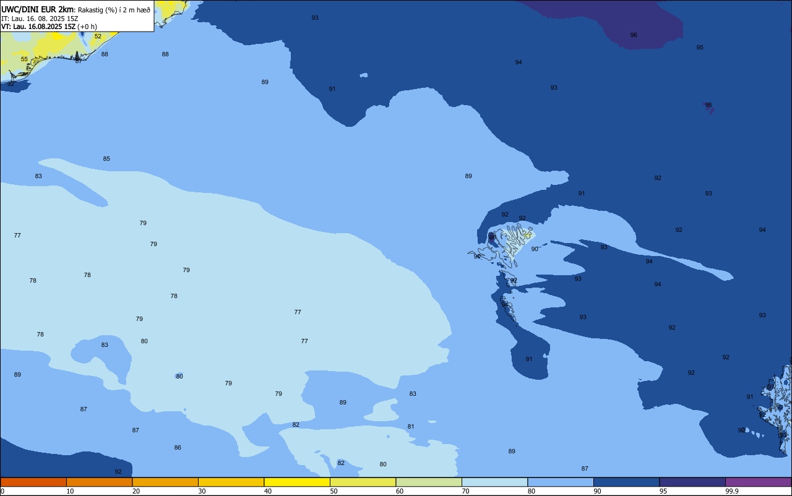
Task: Click the value 90 beside the islands
Action: coord(535,249)
